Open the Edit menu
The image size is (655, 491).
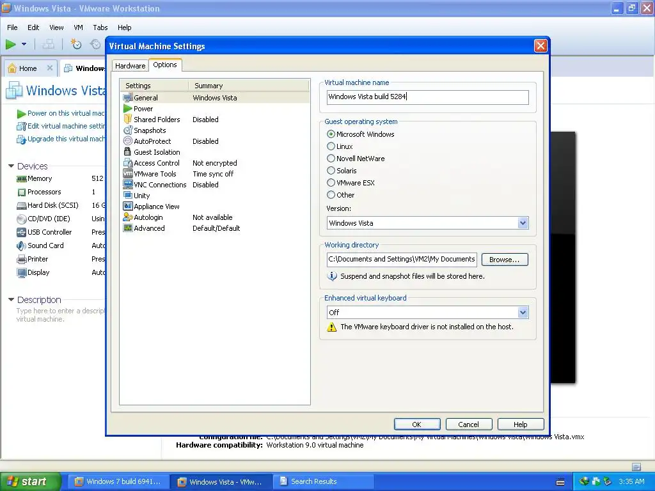[x=33, y=27]
